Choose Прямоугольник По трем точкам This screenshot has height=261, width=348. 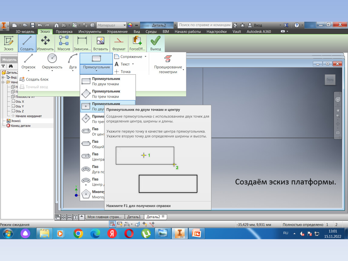pyautogui.click(x=108, y=94)
